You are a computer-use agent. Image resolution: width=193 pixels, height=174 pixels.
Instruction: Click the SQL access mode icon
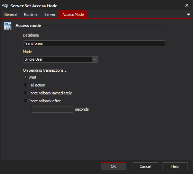pyautogui.click(x=8, y=26)
